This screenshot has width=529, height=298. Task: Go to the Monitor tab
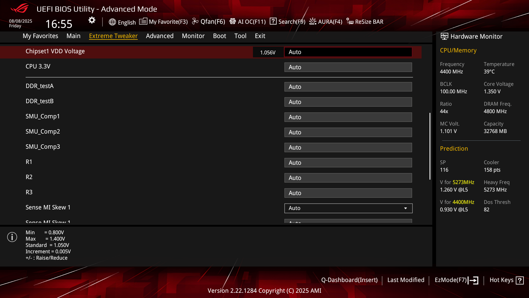pyautogui.click(x=193, y=36)
